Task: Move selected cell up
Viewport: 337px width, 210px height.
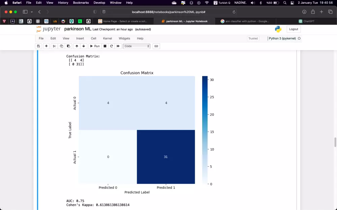Action: 77,46
